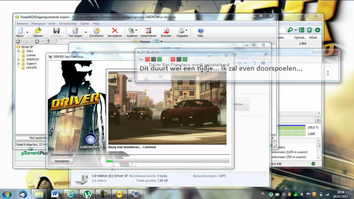
Task: Click the uTorrent 100.0 % progress bar
Action: pyautogui.click(x=292, y=127)
